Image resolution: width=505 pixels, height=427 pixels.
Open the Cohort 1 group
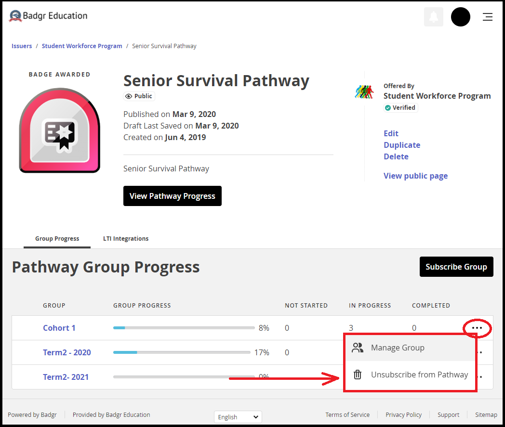59,328
